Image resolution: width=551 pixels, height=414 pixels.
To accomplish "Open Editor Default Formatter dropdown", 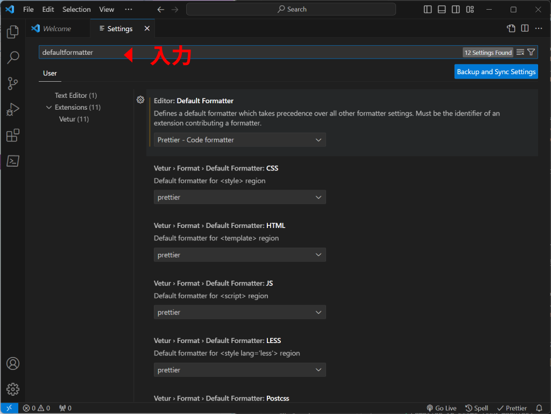I will click(239, 140).
